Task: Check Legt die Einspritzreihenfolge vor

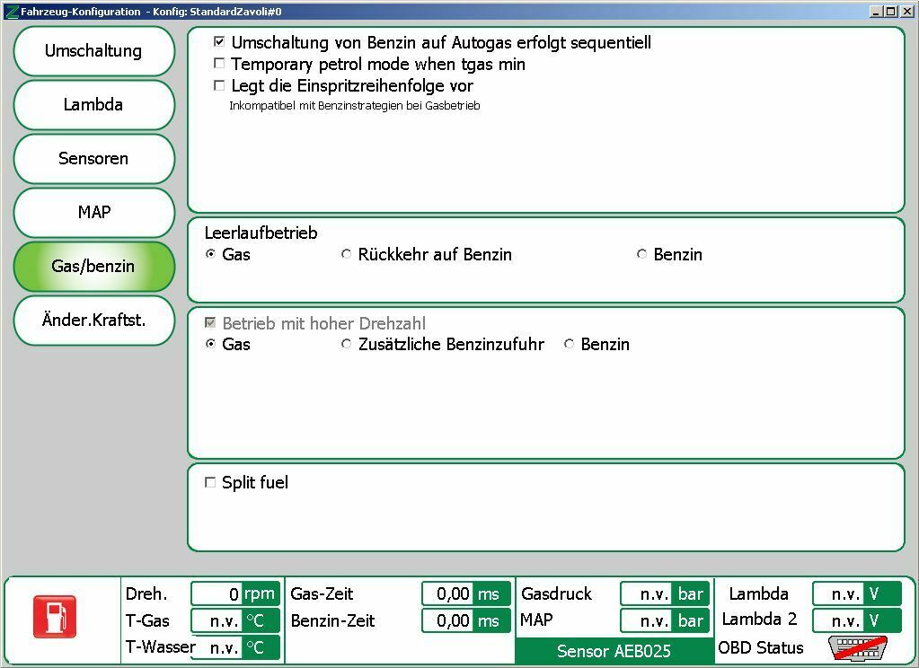Action: coord(219,86)
